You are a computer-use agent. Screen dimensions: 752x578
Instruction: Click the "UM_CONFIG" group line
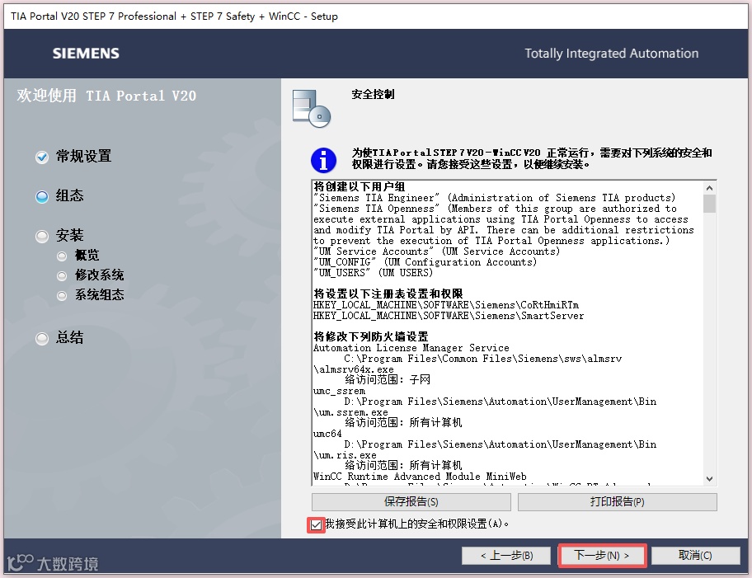[x=425, y=262]
